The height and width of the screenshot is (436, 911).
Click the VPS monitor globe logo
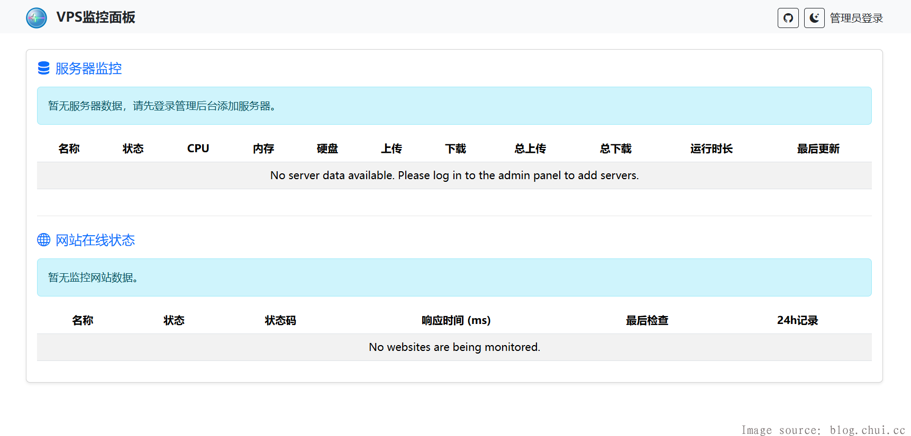coord(37,18)
